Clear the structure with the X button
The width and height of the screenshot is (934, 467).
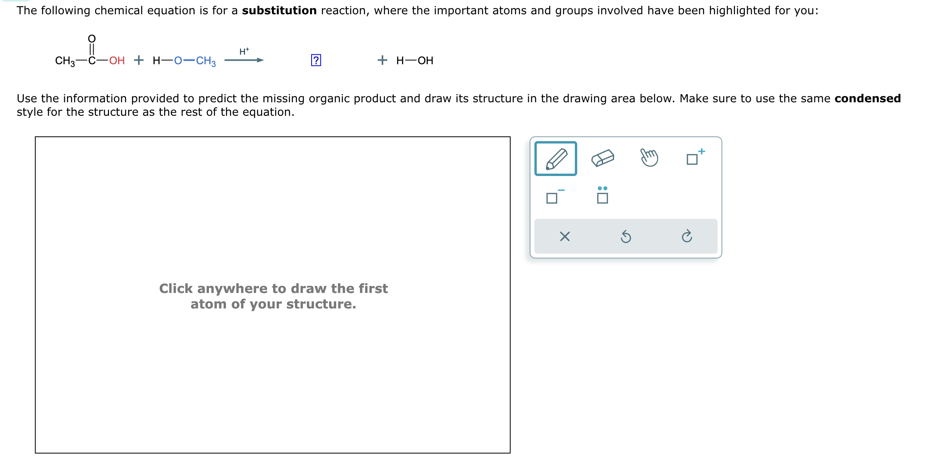point(565,237)
